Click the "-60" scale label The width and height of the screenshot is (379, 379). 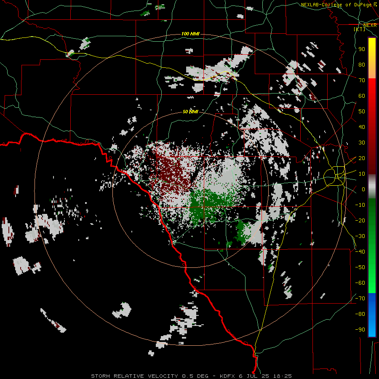pyautogui.click(x=360, y=283)
